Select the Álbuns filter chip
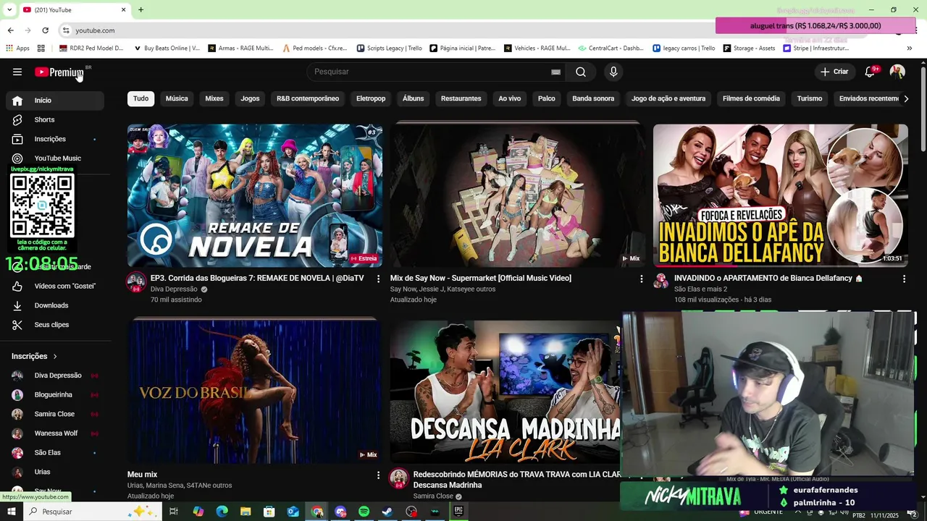 414,98
